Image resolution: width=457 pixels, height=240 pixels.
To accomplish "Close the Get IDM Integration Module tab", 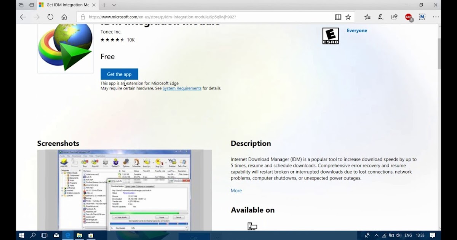I will pyautogui.click(x=94, y=5).
